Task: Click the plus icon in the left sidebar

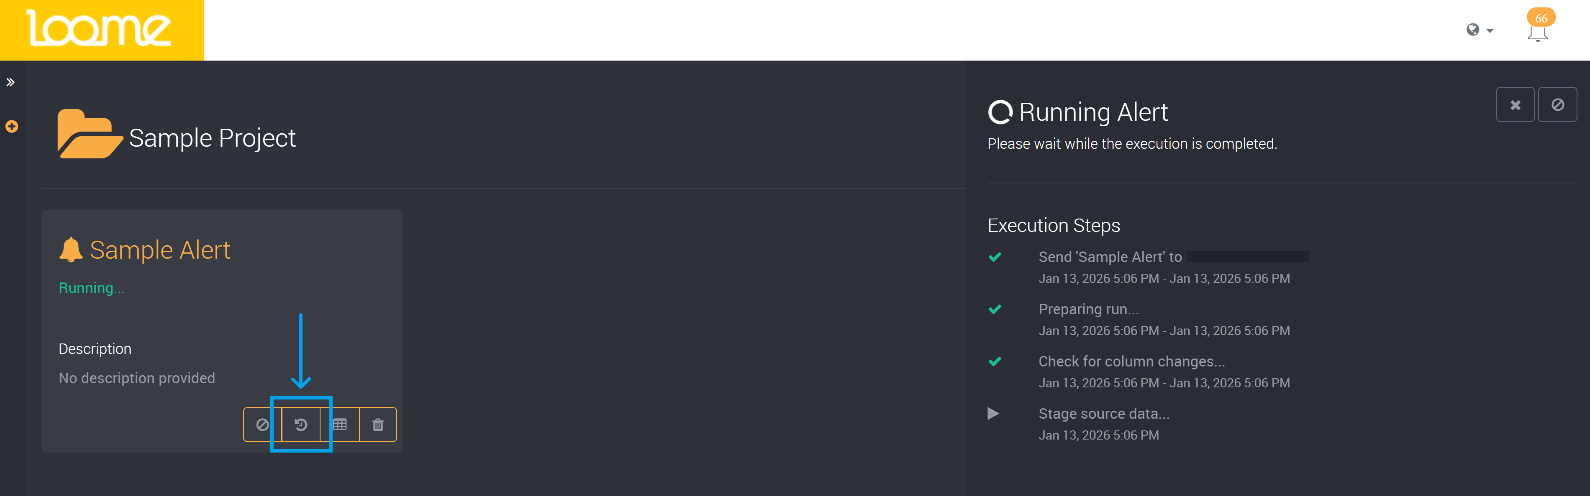Action: click(x=11, y=126)
